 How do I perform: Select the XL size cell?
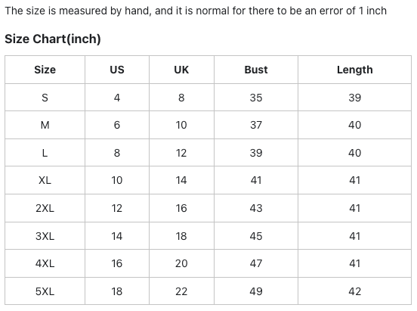45,180
